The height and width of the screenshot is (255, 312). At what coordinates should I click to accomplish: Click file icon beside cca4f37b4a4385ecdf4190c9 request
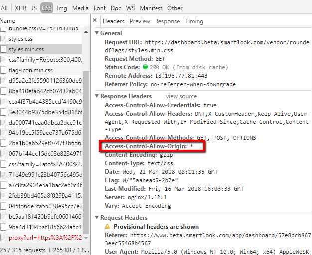(3, 102)
